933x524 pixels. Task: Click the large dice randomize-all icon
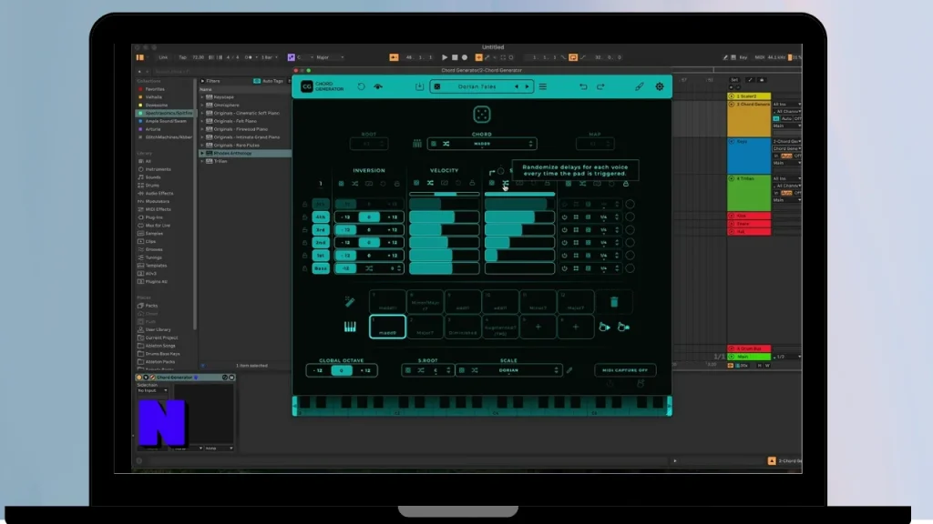point(481,114)
